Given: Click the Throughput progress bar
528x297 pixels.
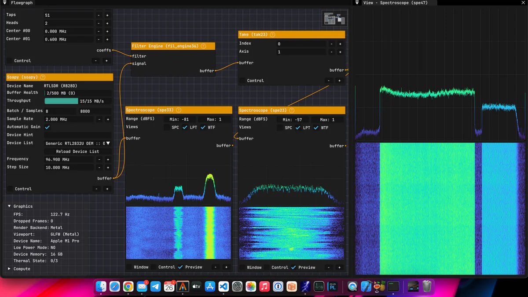Looking at the screenshot, I should pyautogui.click(x=61, y=100).
